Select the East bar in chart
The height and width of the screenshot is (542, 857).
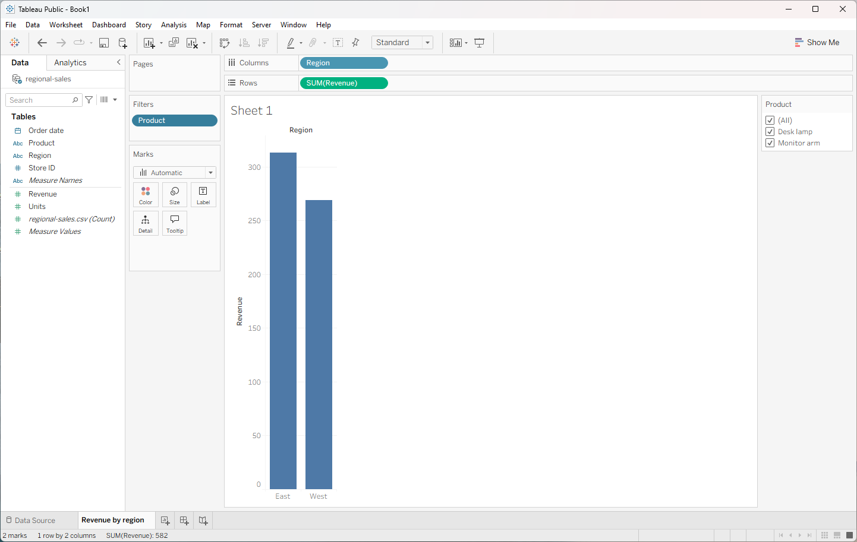click(x=283, y=321)
